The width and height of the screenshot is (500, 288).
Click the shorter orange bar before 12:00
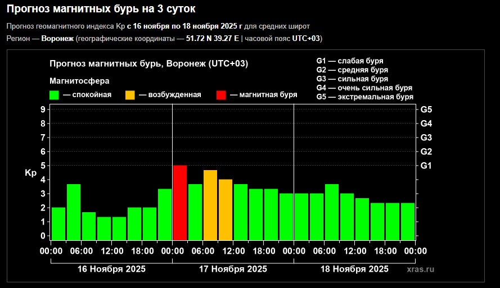tap(226, 209)
